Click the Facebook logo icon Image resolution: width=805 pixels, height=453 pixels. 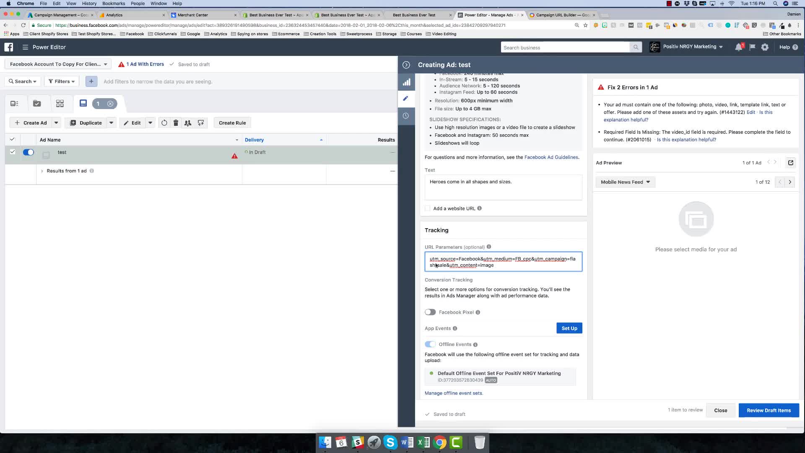(9, 47)
